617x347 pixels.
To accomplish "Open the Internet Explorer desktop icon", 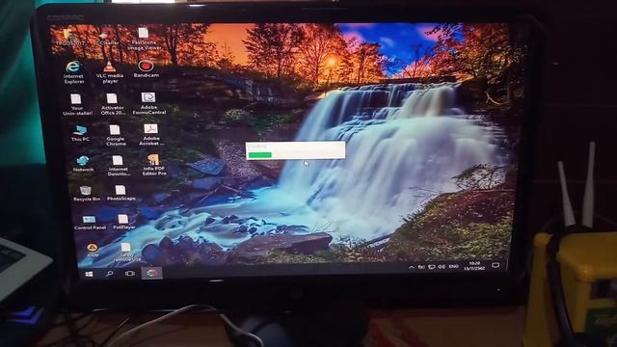I will 74,72.
